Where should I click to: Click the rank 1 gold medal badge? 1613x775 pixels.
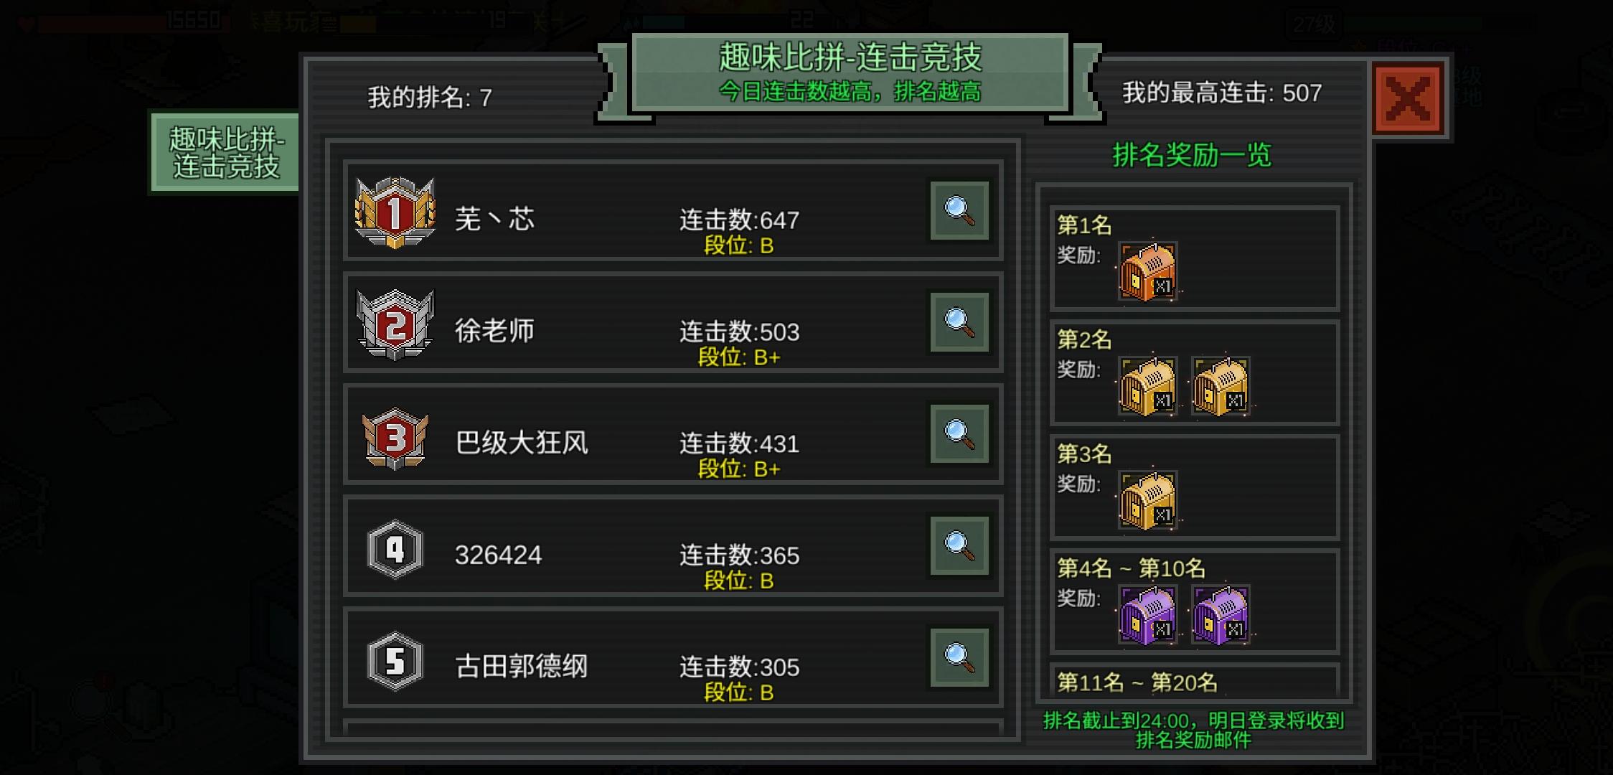(x=395, y=212)
